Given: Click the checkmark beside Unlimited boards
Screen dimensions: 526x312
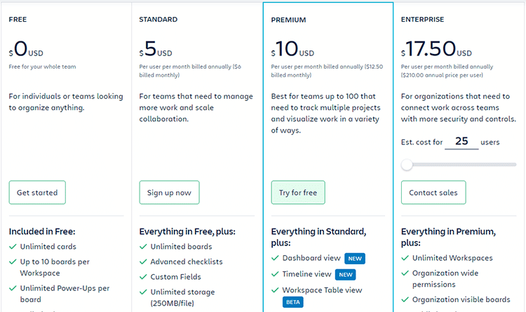Looking at the screenshot, I should [143, 247].
